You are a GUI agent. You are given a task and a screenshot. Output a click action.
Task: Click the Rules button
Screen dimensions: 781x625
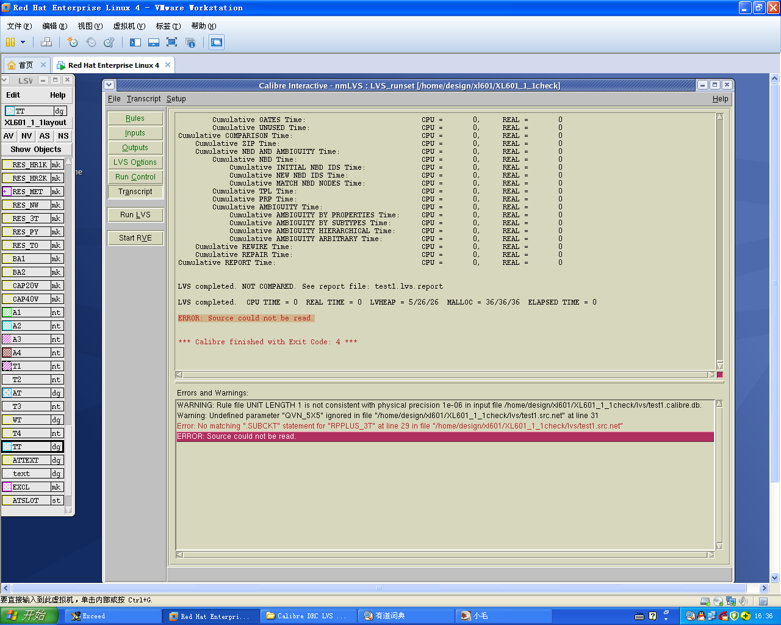(x=135, y=118)
